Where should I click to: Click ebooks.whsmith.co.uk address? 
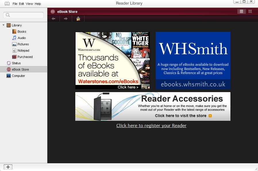(193, 84)
